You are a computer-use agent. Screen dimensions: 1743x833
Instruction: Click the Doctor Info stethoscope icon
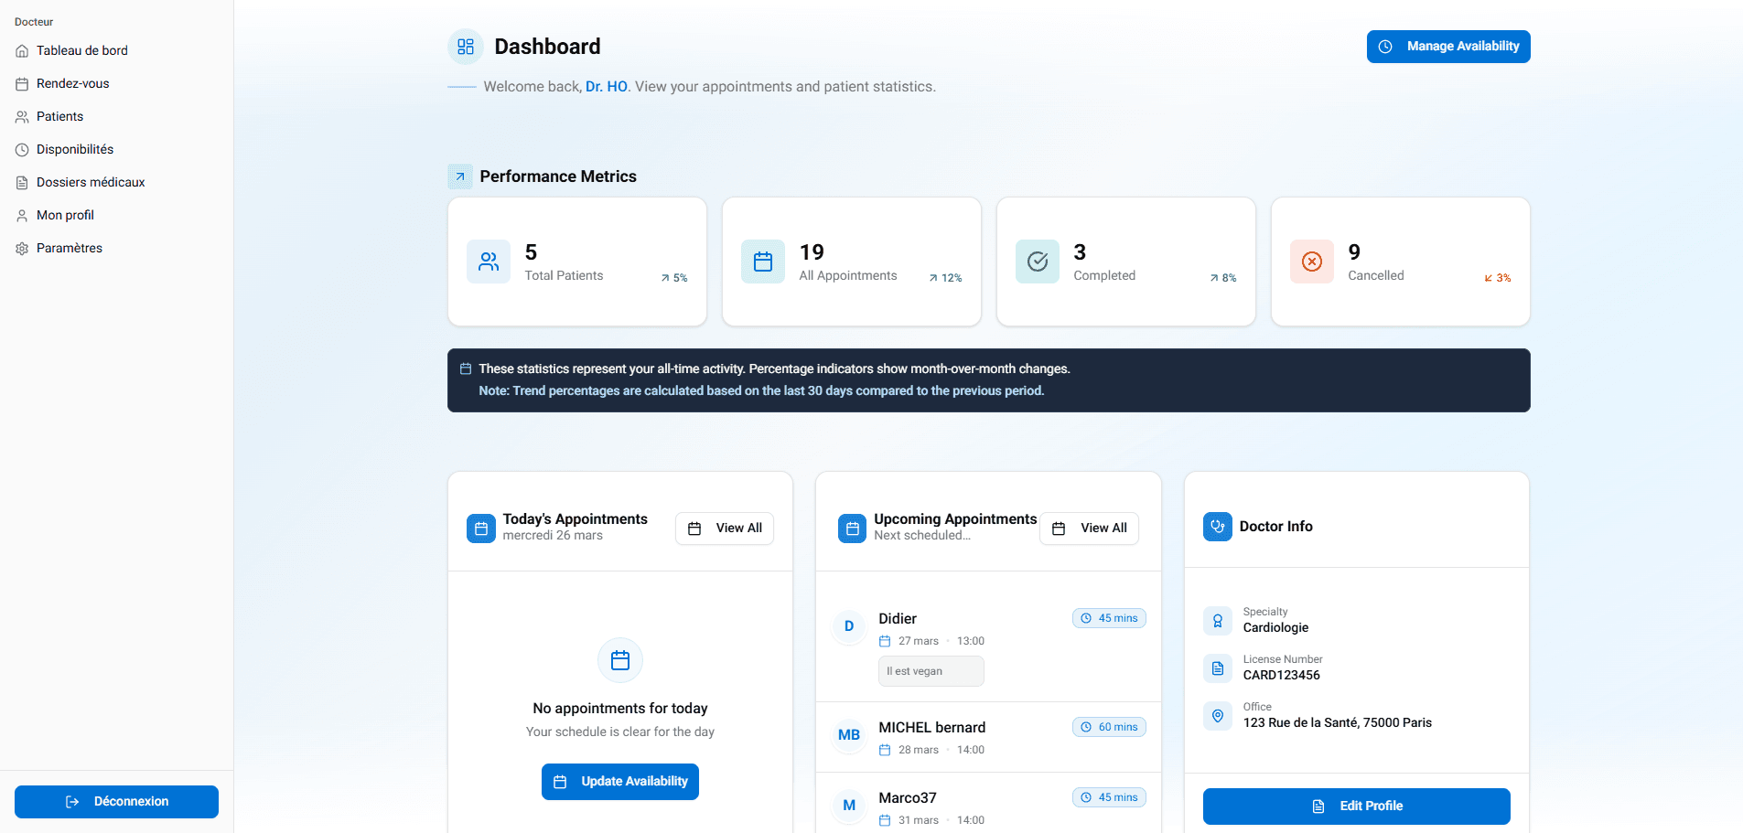tap(1218, 527)
